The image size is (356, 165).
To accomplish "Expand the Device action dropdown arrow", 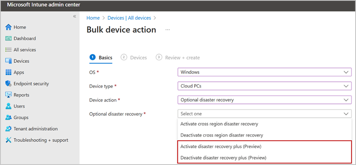I will coord(346,100).
